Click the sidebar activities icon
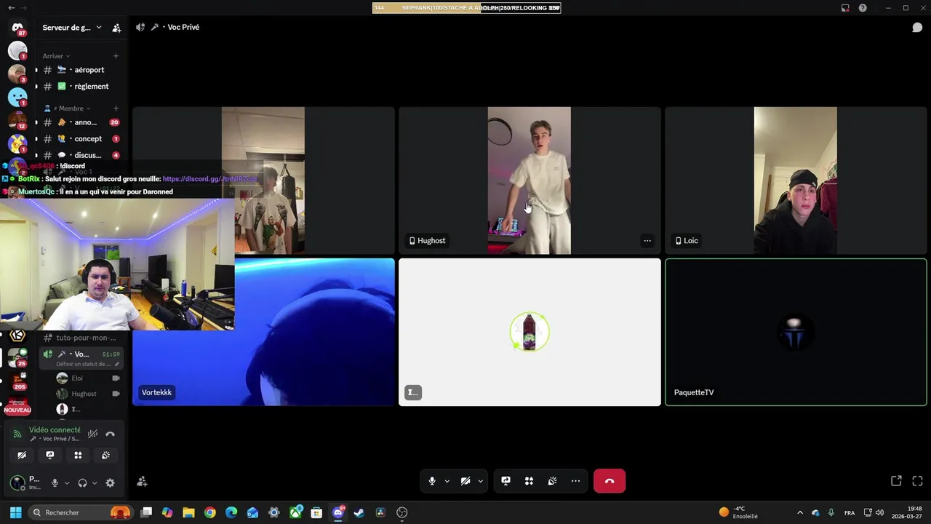Screen dimensions: 931x524 tap(78, 455)
